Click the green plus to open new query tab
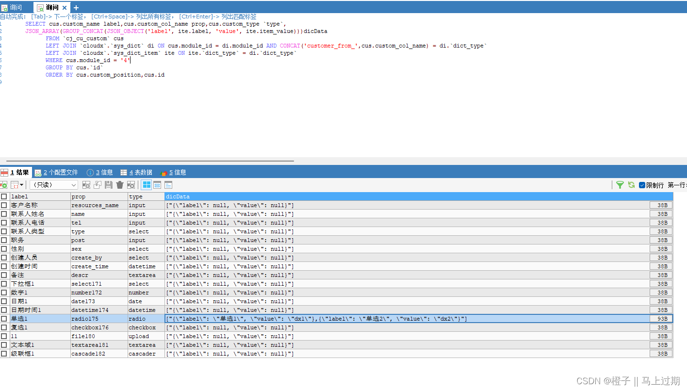 pos(76,7)
